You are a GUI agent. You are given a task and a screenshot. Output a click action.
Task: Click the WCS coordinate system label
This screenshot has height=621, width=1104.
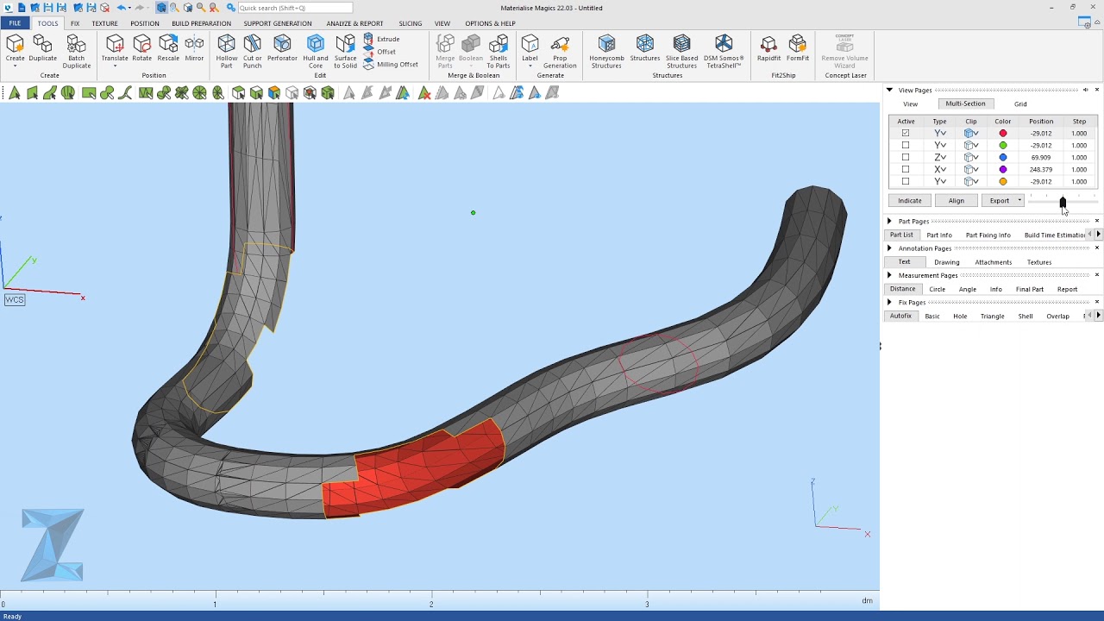[x=15, y=299]
